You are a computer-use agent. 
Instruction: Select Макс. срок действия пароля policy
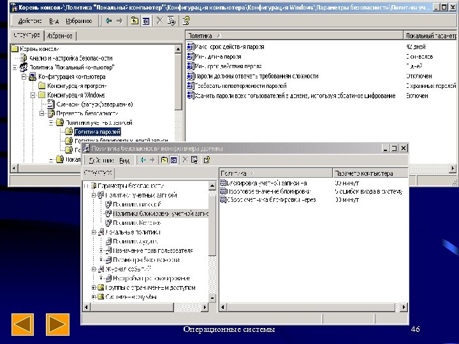[229, 47]
